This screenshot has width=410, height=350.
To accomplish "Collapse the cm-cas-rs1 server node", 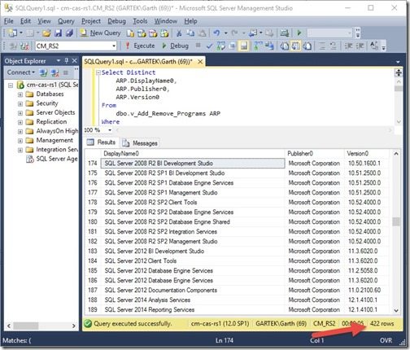I will [11, 85].
